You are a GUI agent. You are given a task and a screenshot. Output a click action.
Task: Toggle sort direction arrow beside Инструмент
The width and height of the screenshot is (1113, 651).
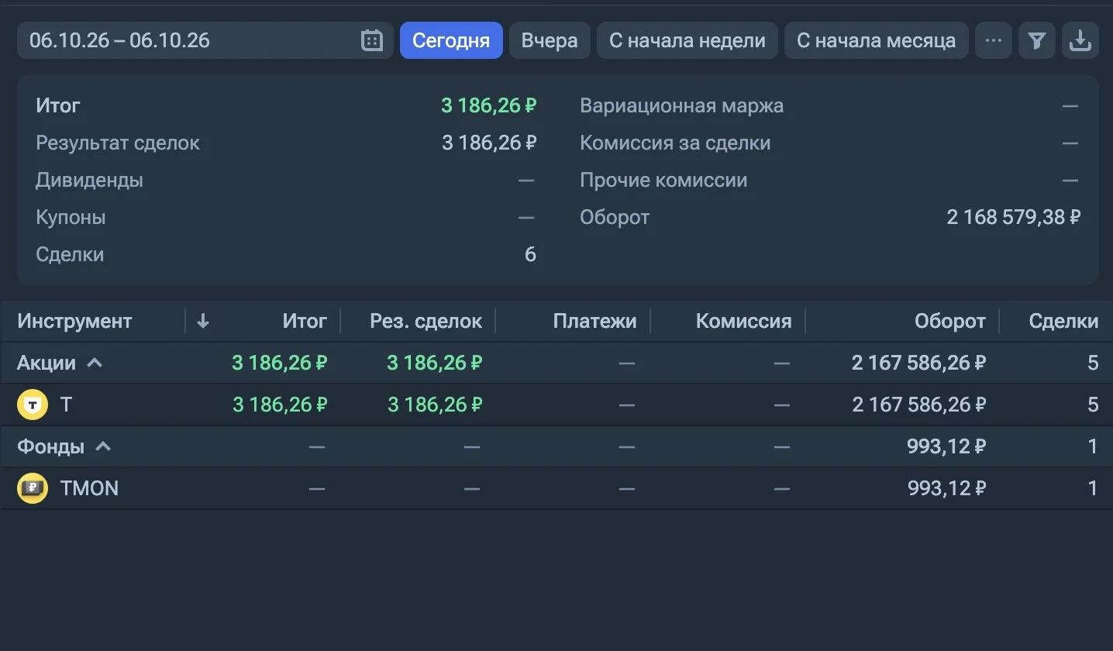click(x=203, y=321)
